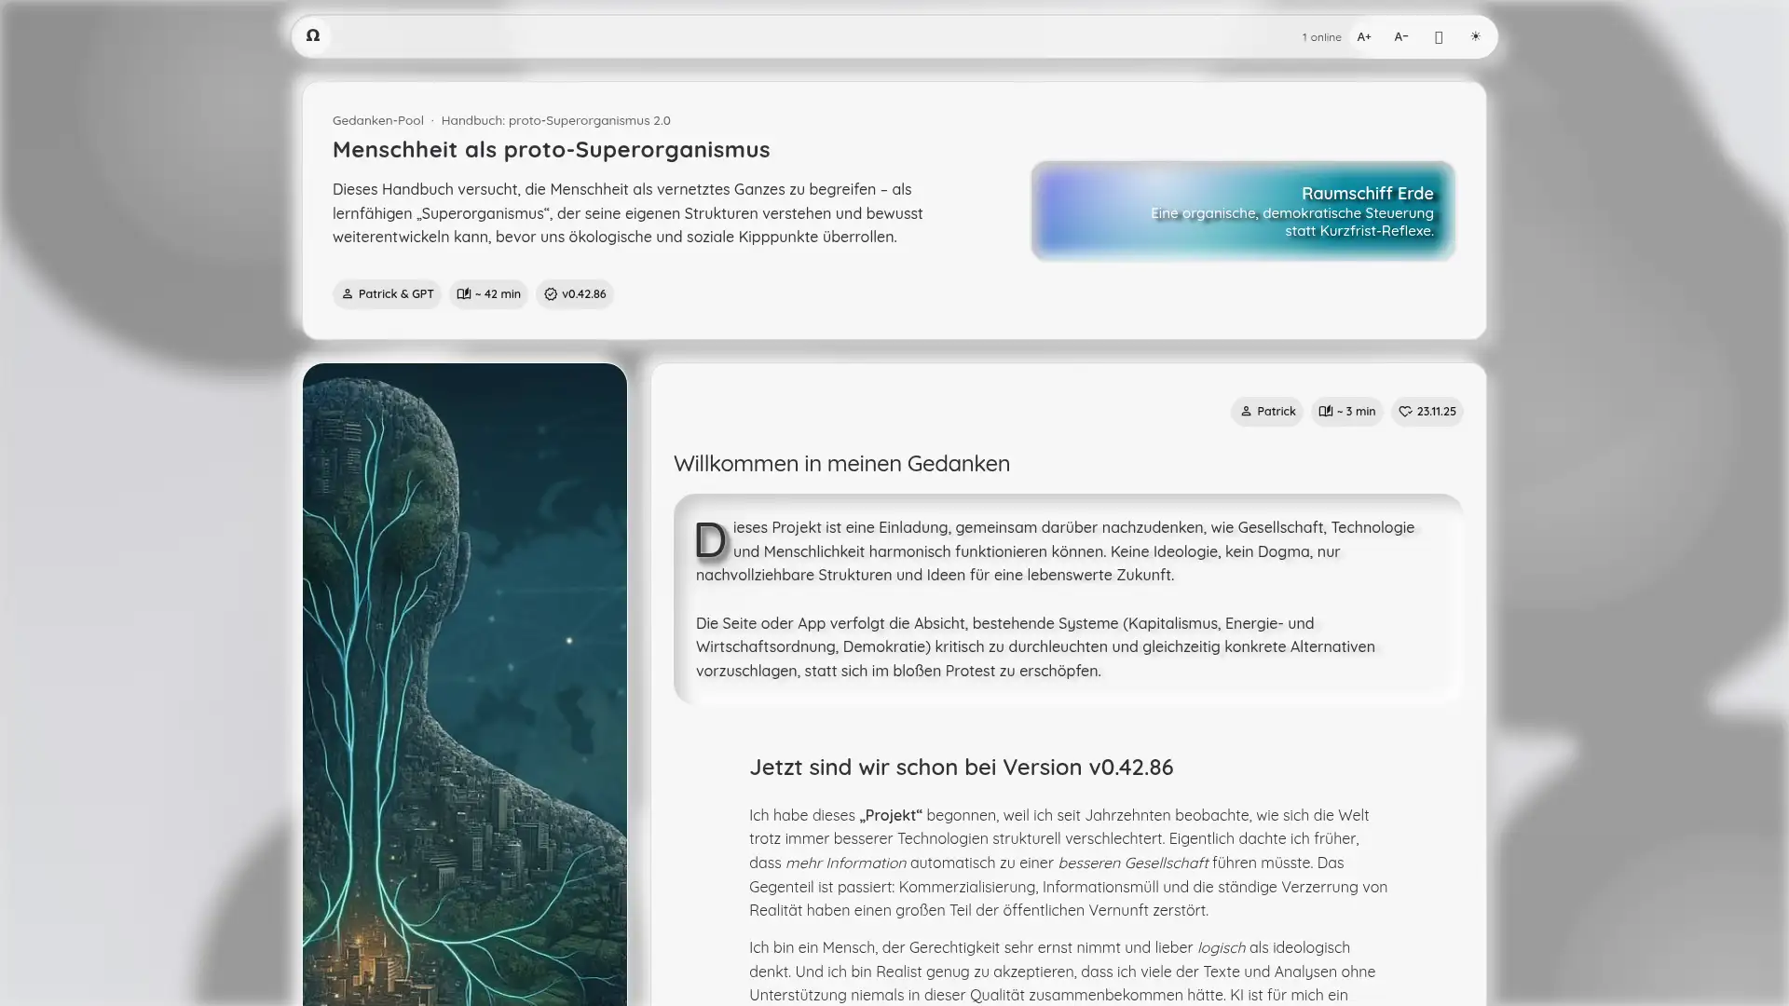The image size is (1789, 1006).
Task: Click the rectangle icon in top bar
Action: pyautogui.click(x=1439, y=37)
